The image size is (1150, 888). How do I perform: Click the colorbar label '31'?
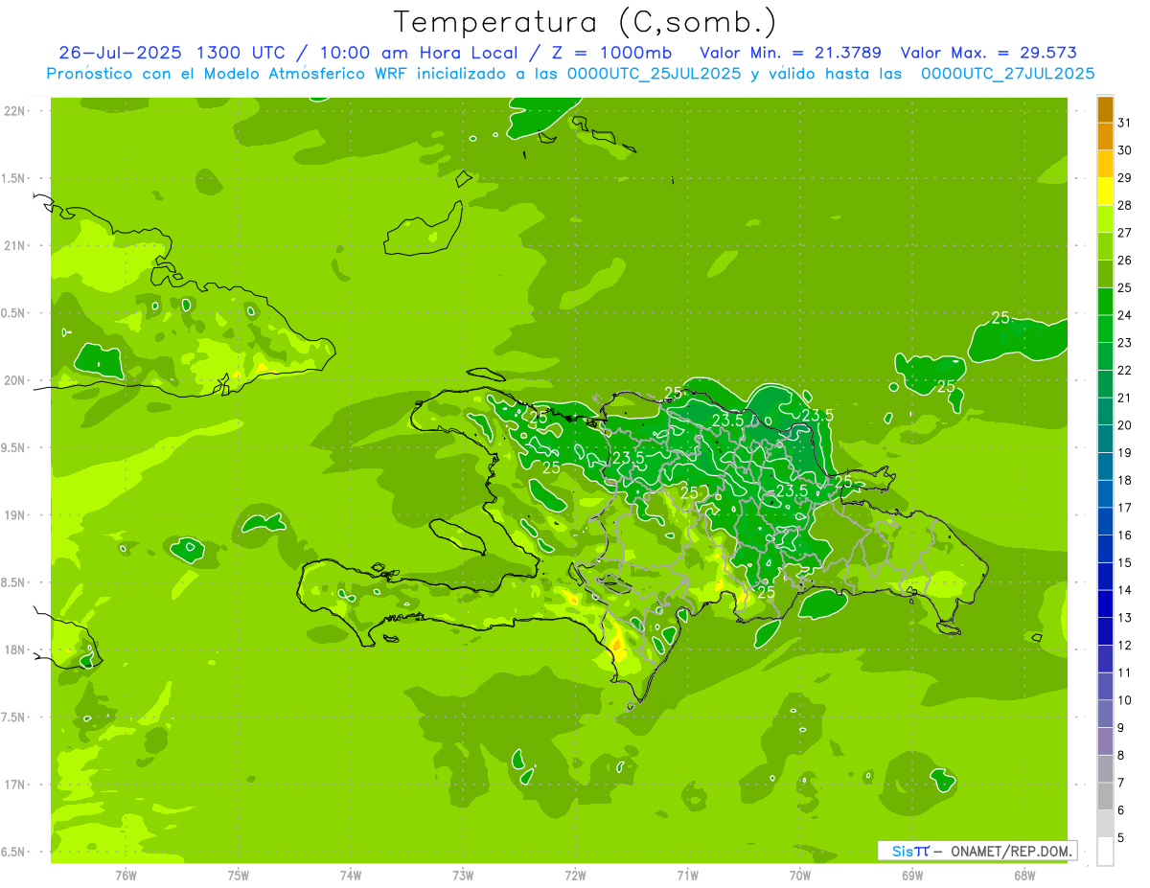pyautogui.click(x=1124, y=123)
